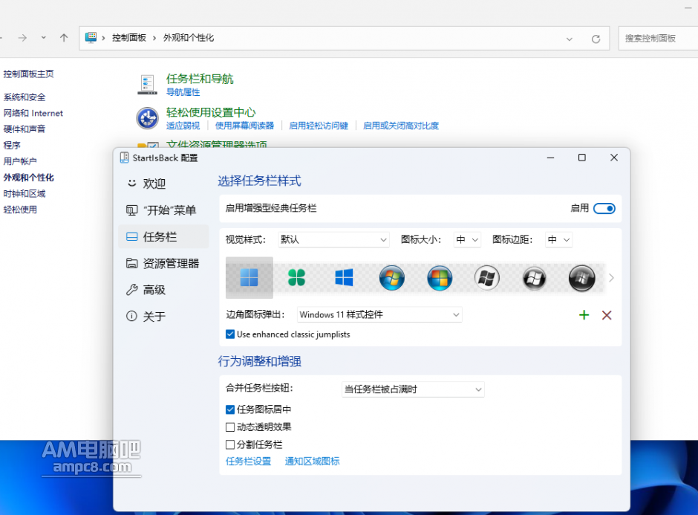Show more start button icons with the right chevron
Image resolution: width=698 pixels, height=515 pixels.
tap(612, 278)
